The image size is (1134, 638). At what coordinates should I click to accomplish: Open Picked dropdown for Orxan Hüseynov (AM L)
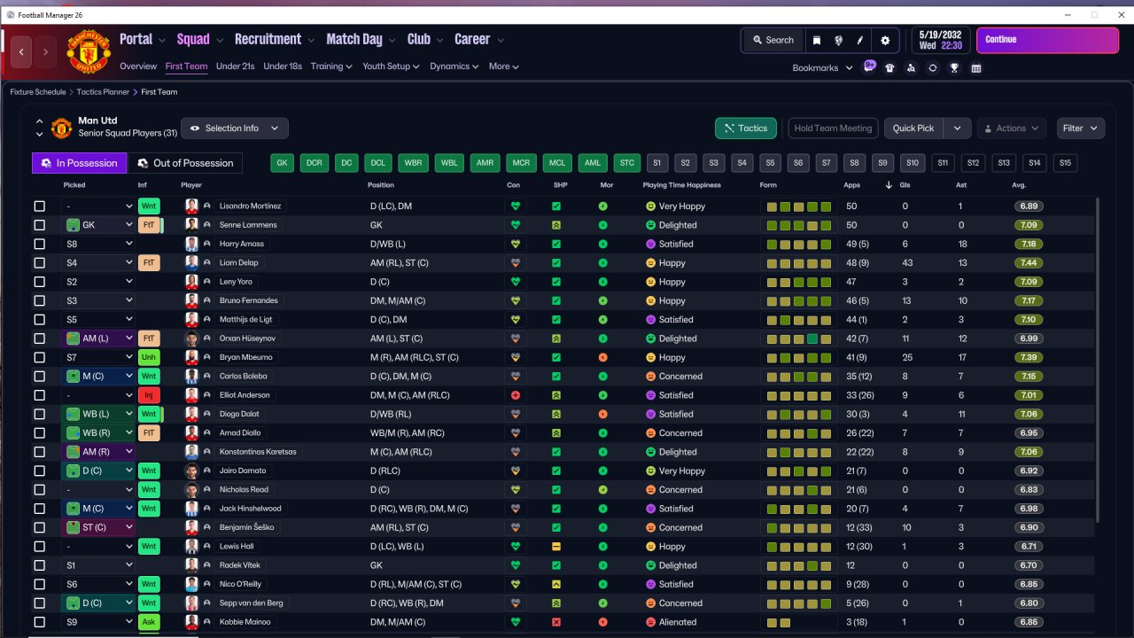coord(97,338)
